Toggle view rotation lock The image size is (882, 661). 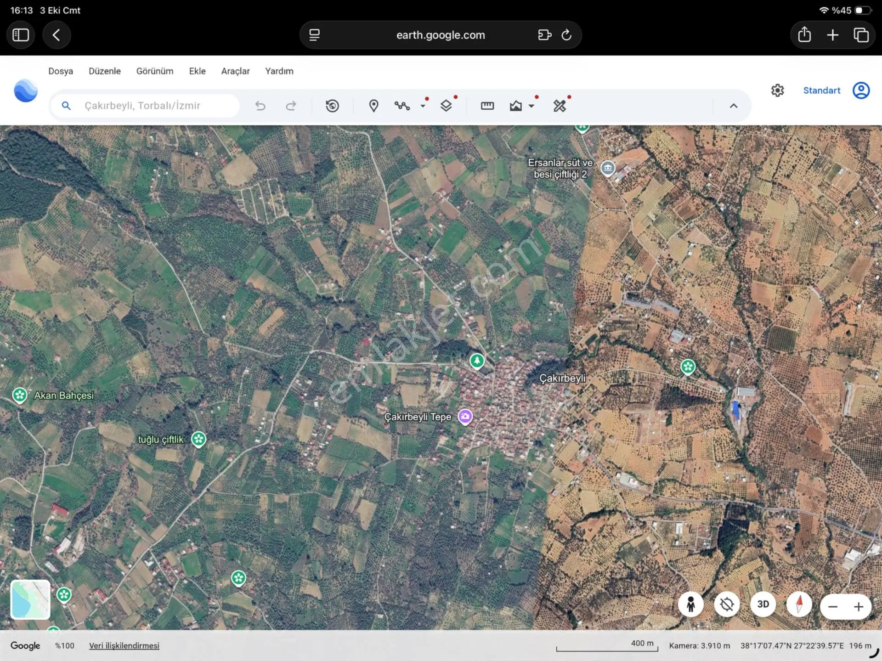click(727, 605)
